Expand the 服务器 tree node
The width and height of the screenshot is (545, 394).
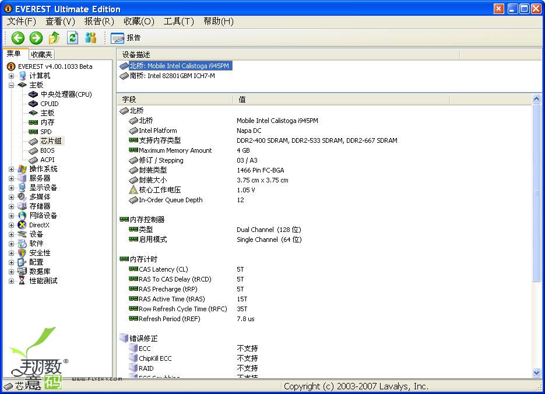click(12, 178)
